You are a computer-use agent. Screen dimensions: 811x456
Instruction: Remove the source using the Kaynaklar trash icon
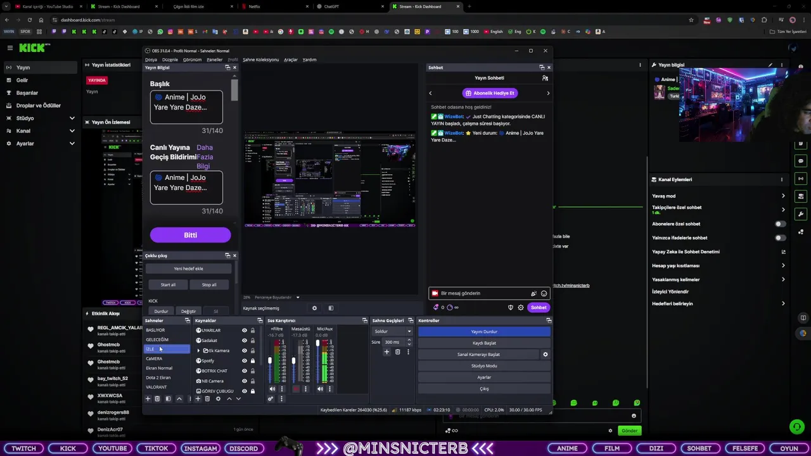point(207,398)
